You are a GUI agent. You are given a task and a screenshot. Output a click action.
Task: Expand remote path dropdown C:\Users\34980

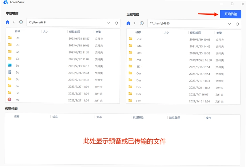229,24
